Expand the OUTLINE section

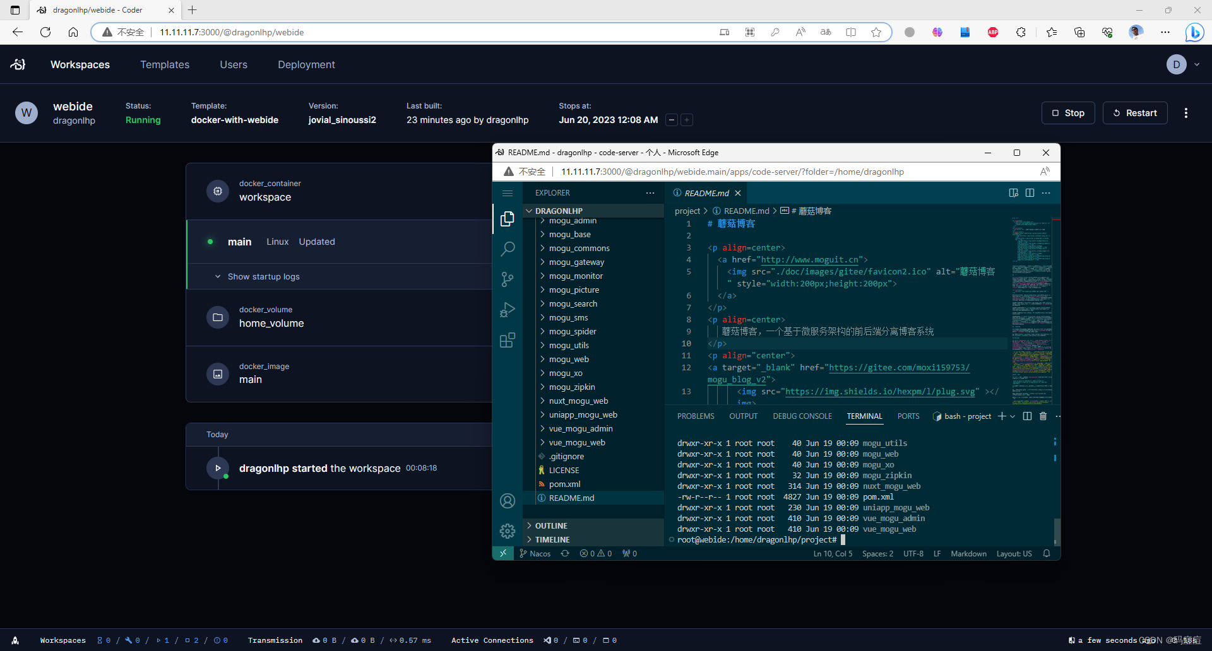(x=593, y=526)
